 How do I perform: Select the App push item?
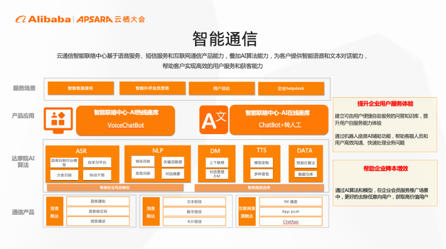coord(290,211)
